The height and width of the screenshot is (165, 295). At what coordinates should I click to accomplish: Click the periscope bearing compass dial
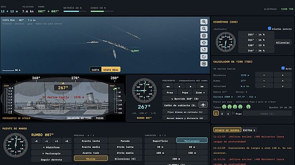144,91
